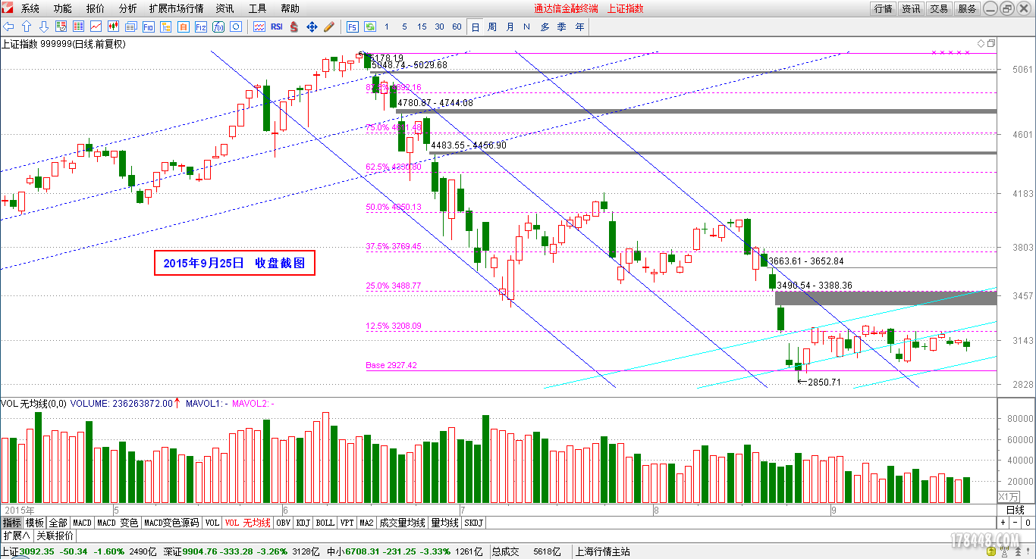Click the orange 自 toolbar icon

click(183, 27)
